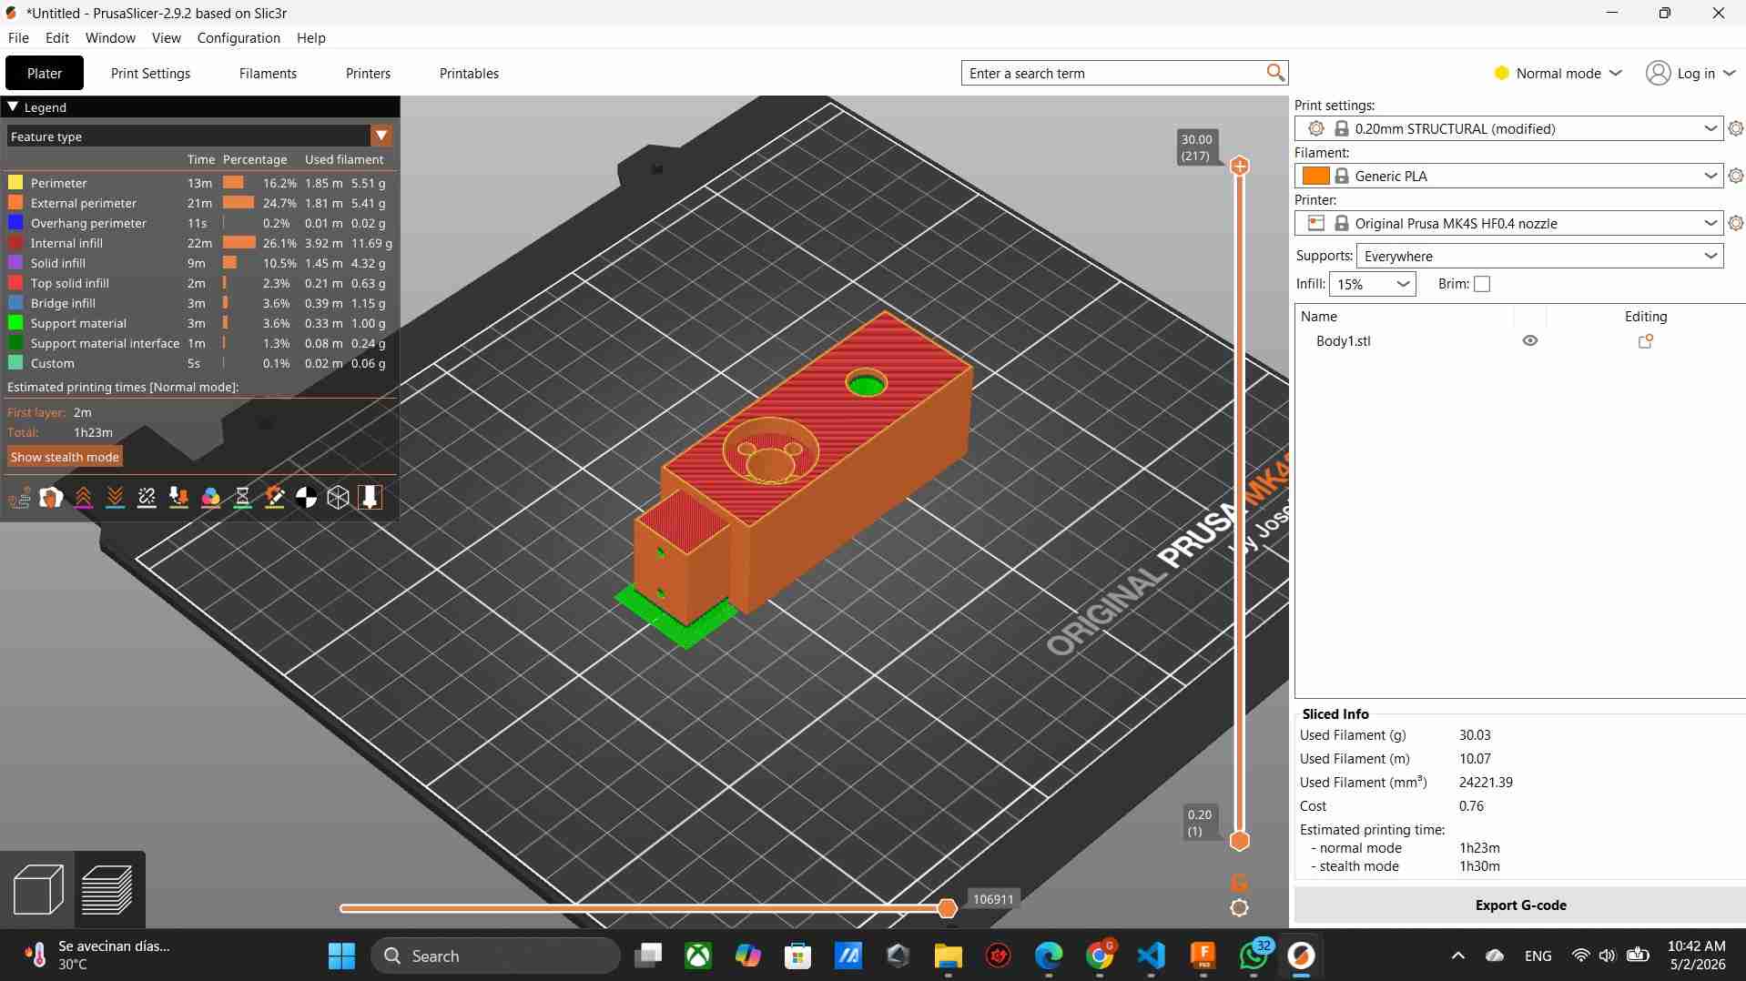
Task: Open Visual Studio Code from taskbar
Action: tap(1152, 956)
